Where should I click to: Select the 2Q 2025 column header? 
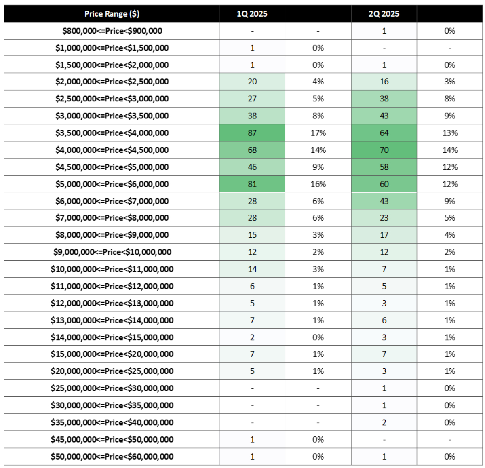pyautogui.click(x=384, y=14)
